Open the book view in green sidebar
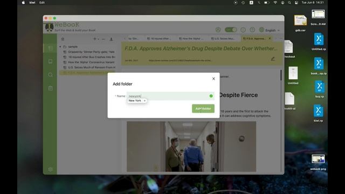The width and height of the screenshot is (345, 194). coord(50,61)
